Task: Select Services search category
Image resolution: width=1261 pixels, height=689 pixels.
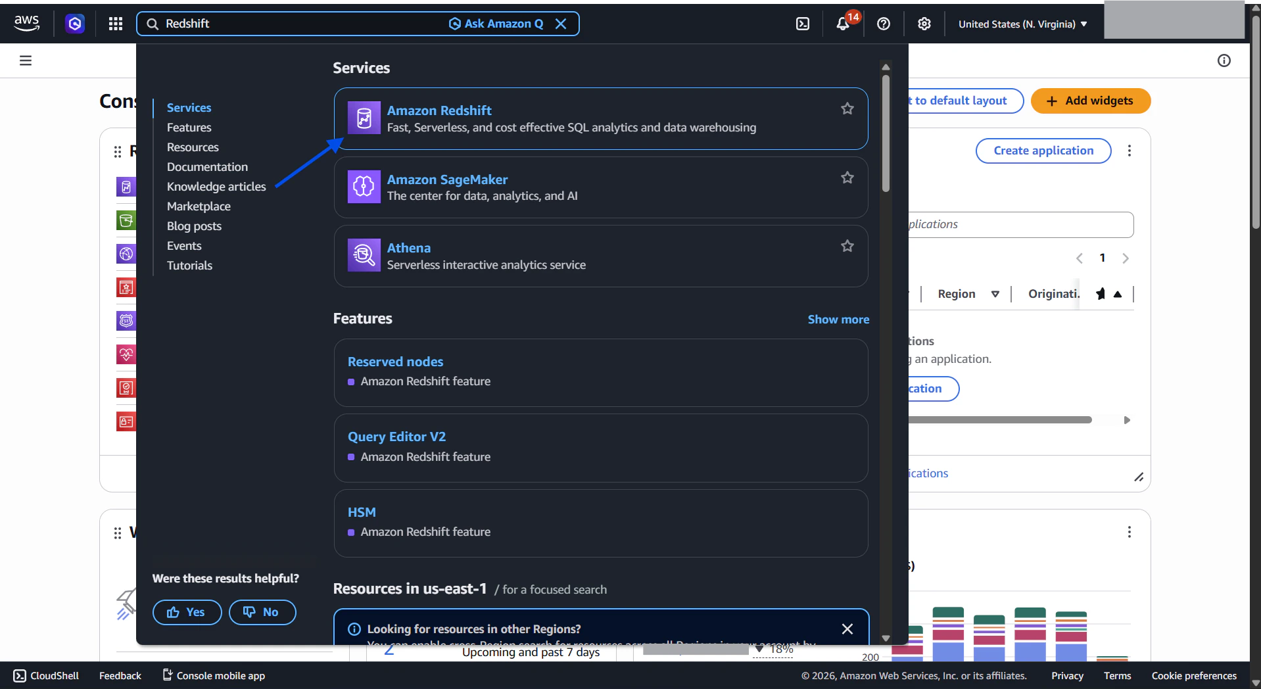Action: pyautogui.click(x=189, y=108)
